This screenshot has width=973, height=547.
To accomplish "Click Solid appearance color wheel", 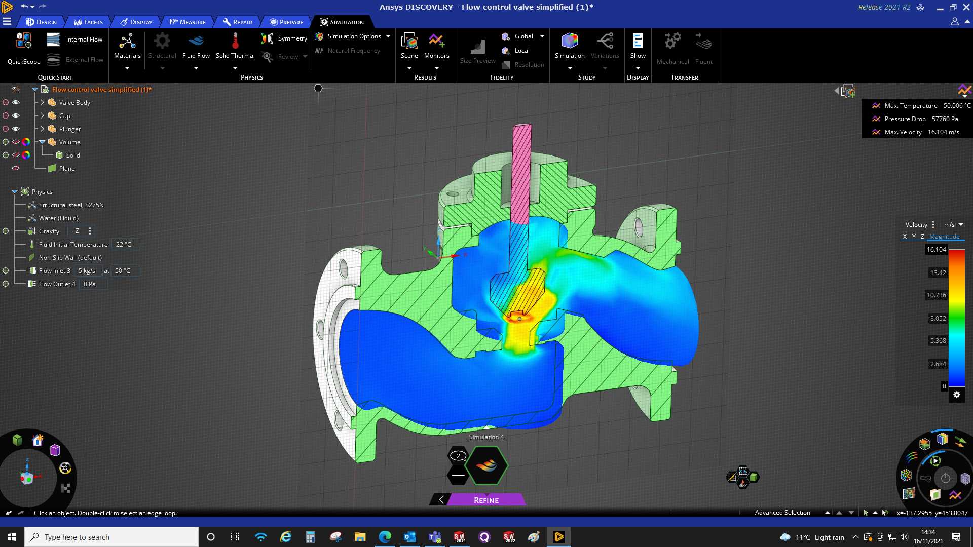I will [x=26, y=155].
